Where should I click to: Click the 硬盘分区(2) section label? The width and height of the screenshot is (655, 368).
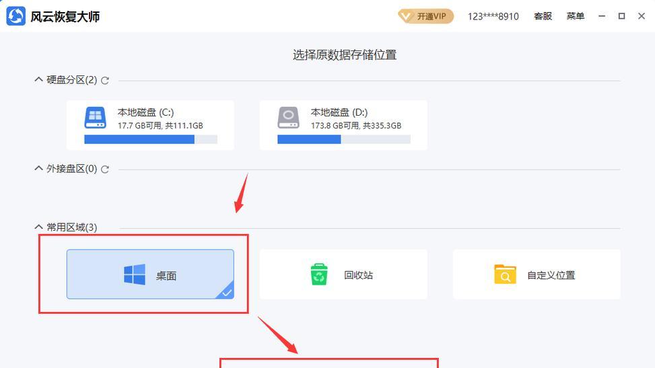coord(72,80)
